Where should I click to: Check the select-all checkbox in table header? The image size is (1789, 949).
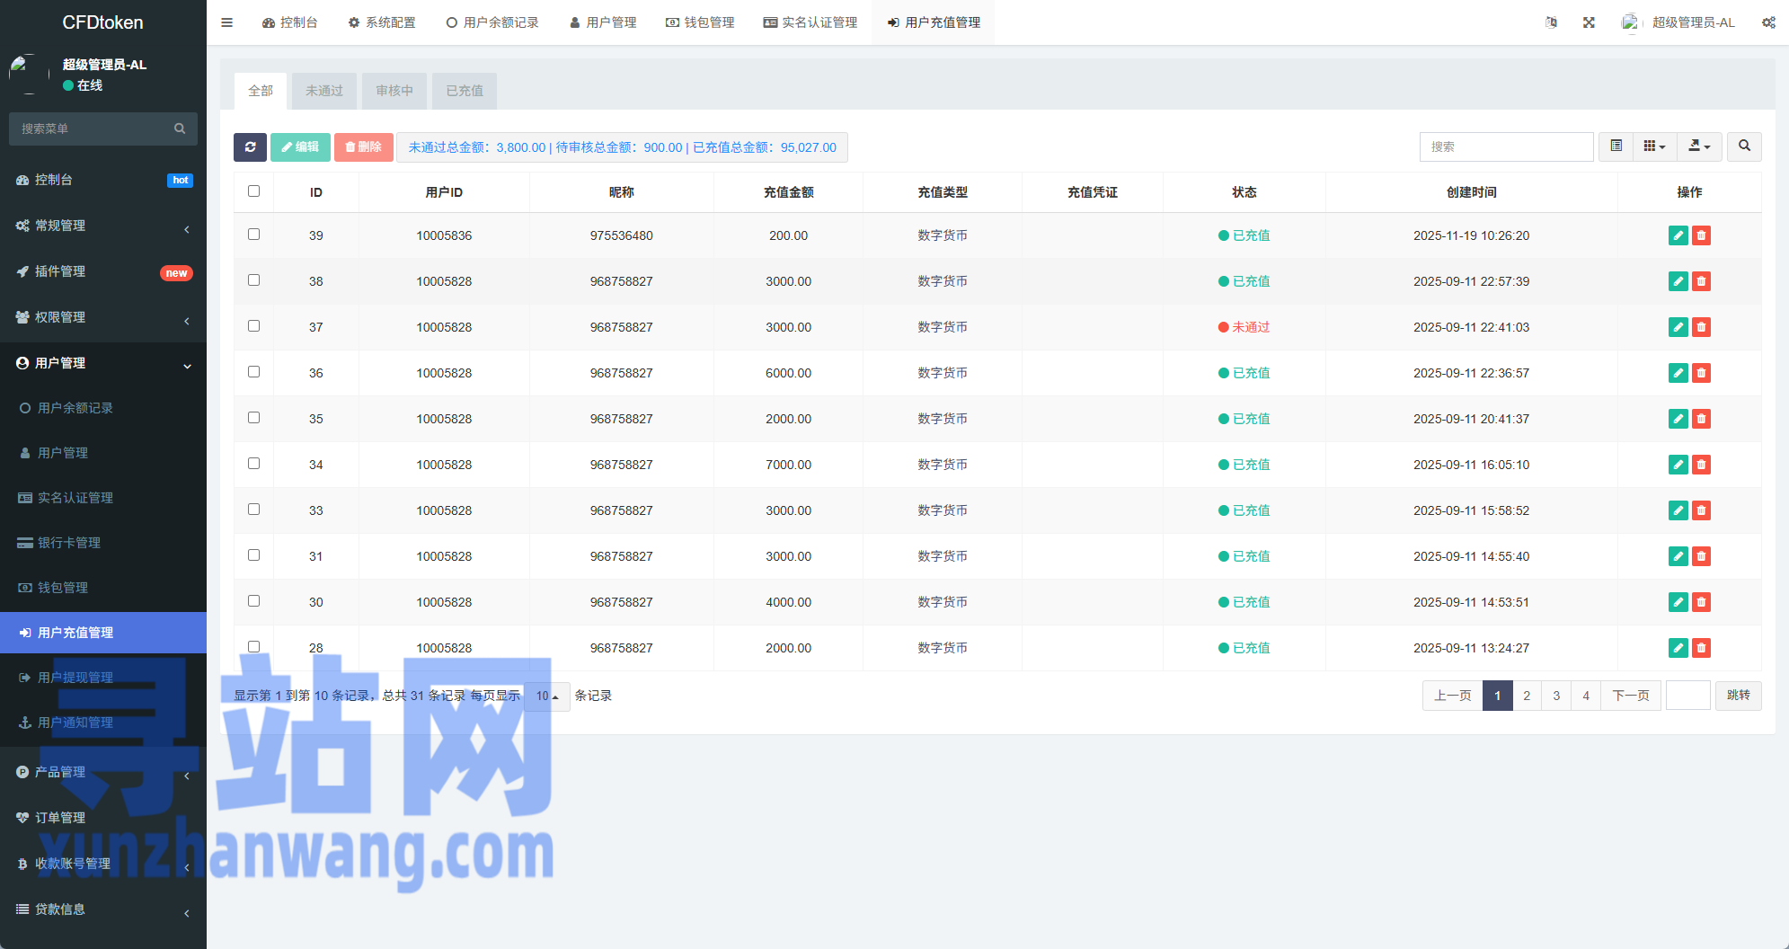click(254, 191)
